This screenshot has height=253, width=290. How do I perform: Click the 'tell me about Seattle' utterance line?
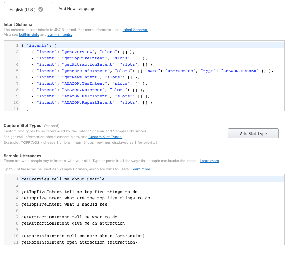click(63, 179)
